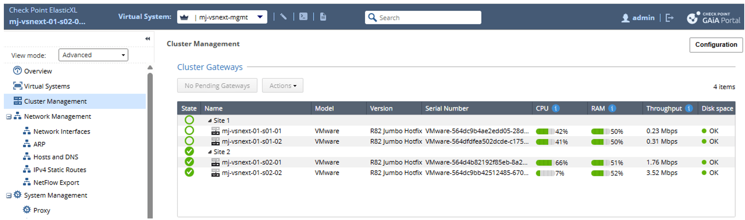Select Network Interfaces in navigation tree
Screen dimensions: 745x220
62,131
